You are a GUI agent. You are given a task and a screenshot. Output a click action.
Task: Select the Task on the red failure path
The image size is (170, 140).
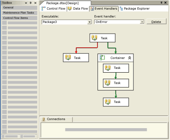point(76,58)
